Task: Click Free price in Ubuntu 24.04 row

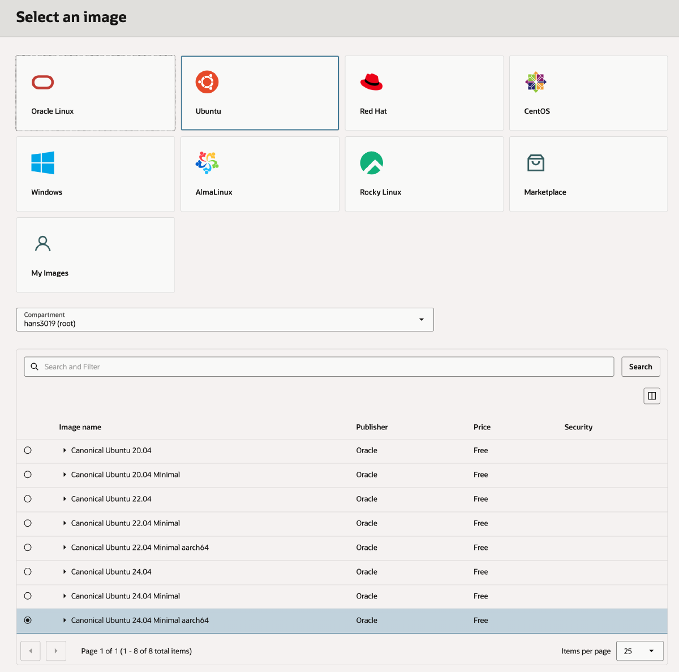Action: 481,572
